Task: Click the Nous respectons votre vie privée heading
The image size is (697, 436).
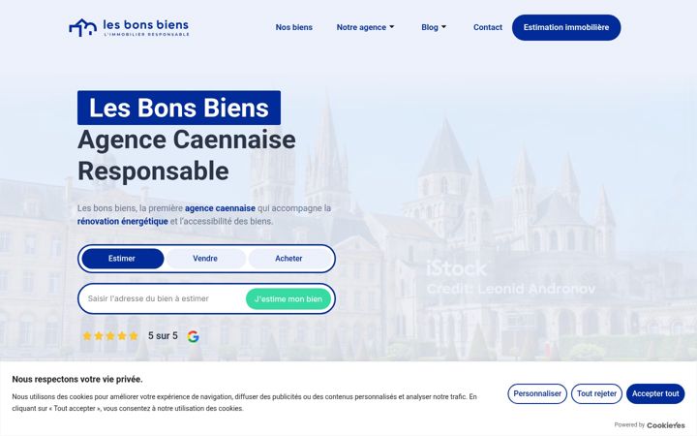Action: click(77, 380)
